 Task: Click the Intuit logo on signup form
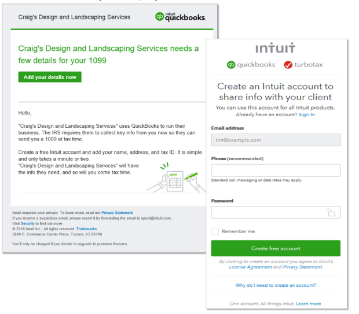pos(275,48)
